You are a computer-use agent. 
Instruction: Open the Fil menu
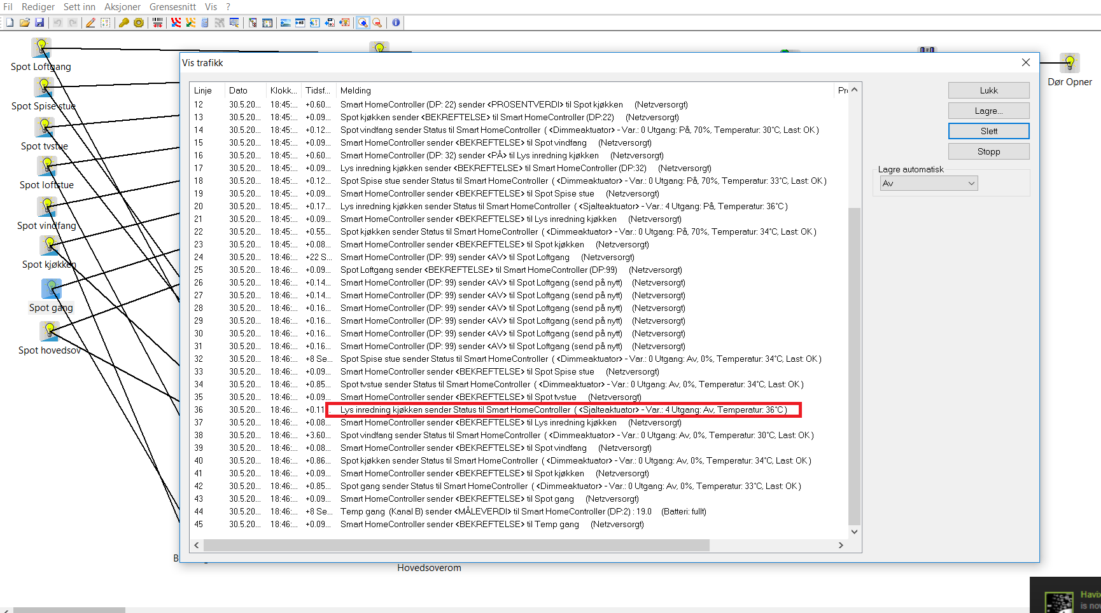tap(8, 7)
